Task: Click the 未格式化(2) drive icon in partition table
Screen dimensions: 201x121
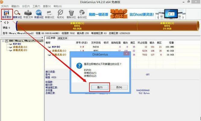Action: click(49, 55)
